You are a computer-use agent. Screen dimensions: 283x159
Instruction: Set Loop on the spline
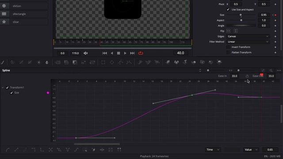(x=59, y=150)
